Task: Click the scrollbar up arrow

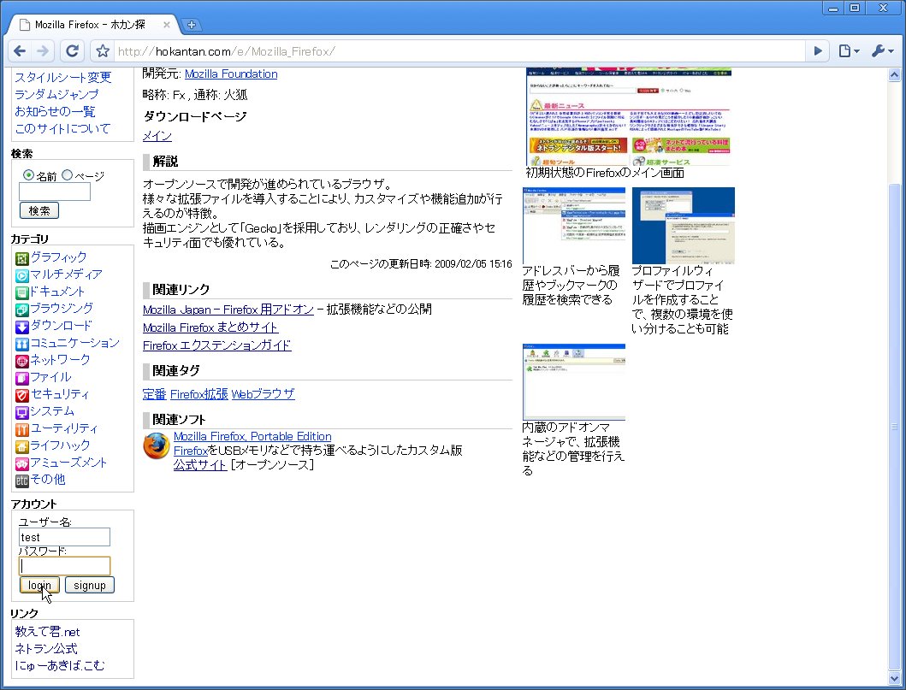Action: 894,75
